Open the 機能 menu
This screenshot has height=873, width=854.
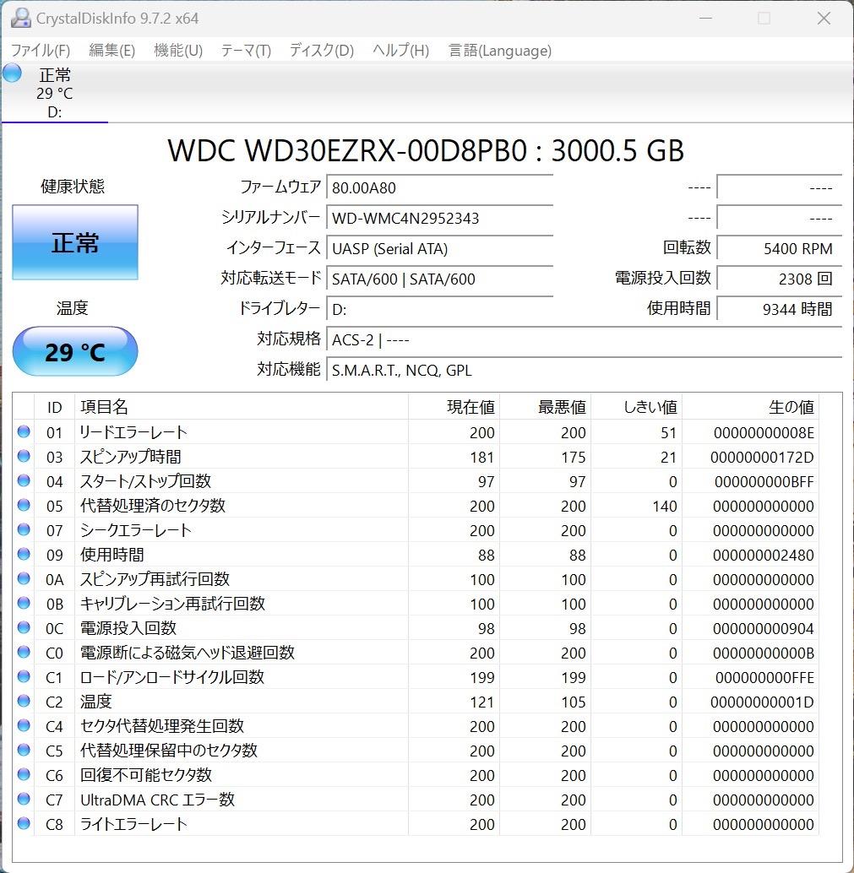coord(177,51)
